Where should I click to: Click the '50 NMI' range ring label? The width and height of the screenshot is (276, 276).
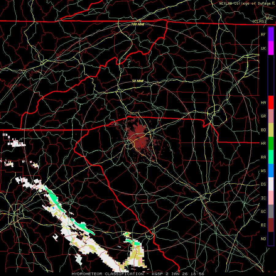coord(138,81)
